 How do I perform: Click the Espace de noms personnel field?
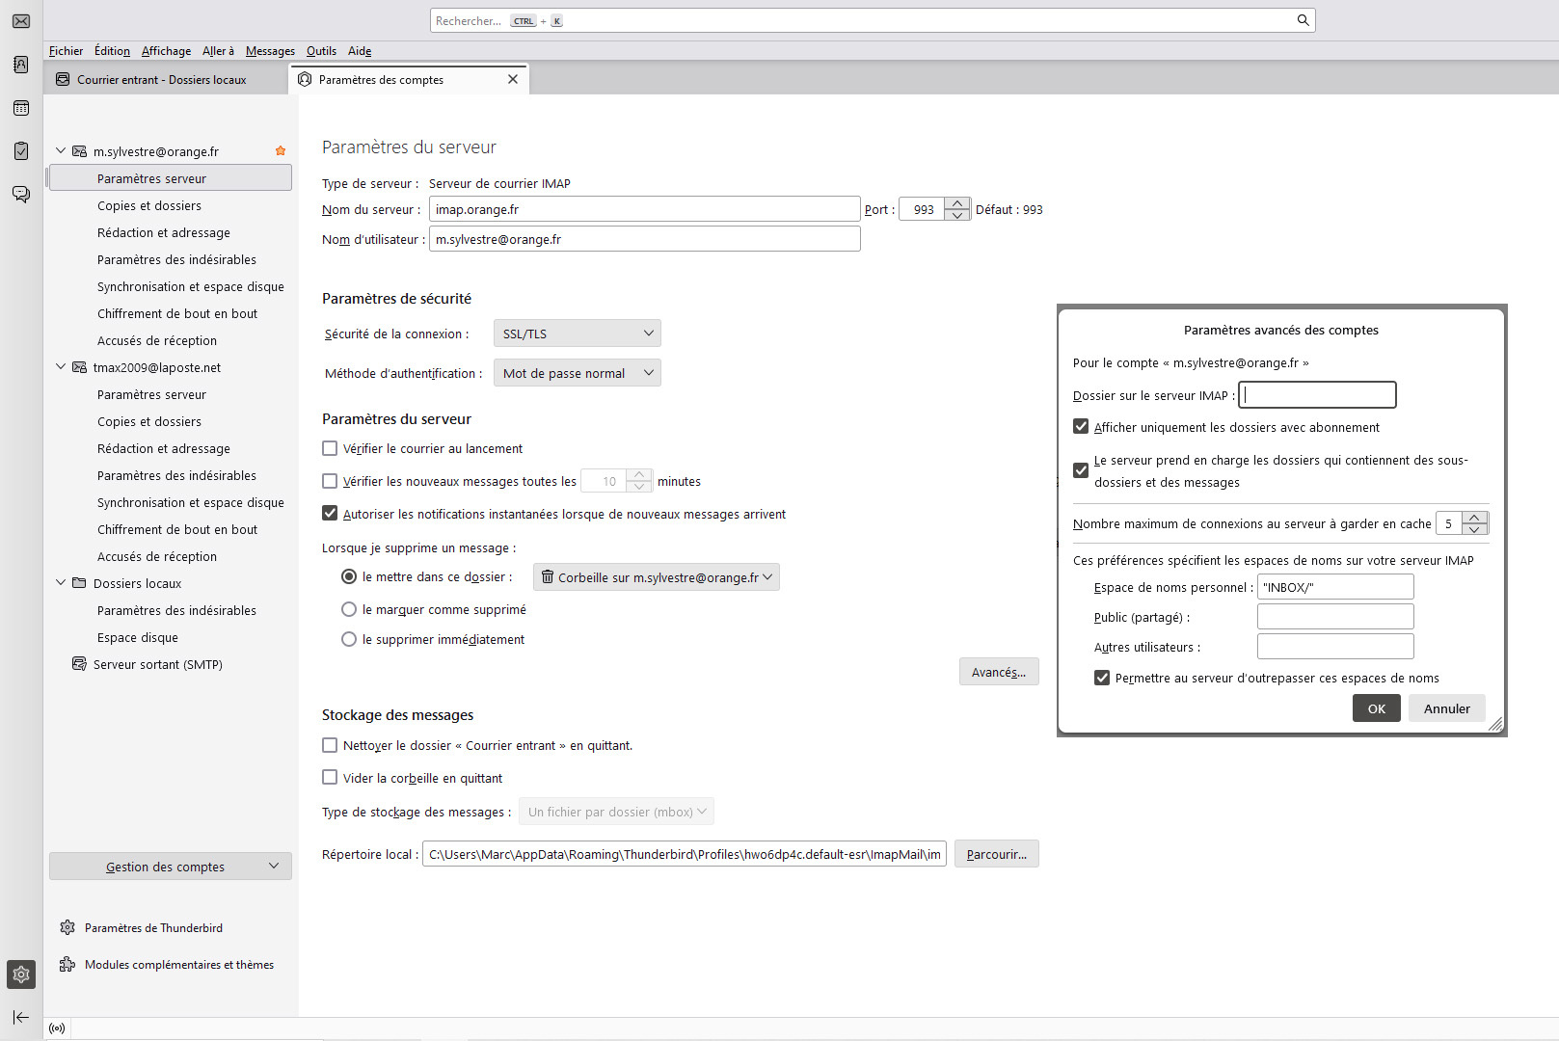coord(1335,587)
